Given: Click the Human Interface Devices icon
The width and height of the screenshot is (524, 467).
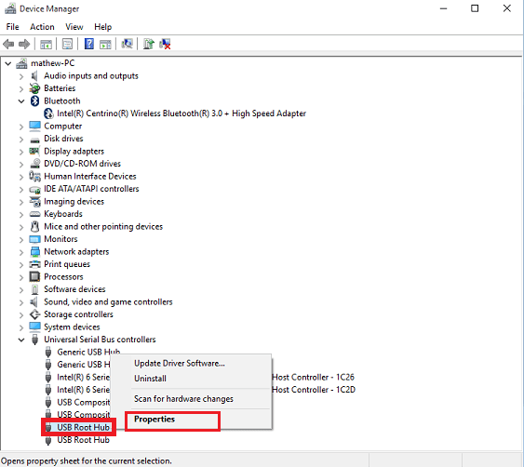Looking at the screenshot, I should pos(34,176).
